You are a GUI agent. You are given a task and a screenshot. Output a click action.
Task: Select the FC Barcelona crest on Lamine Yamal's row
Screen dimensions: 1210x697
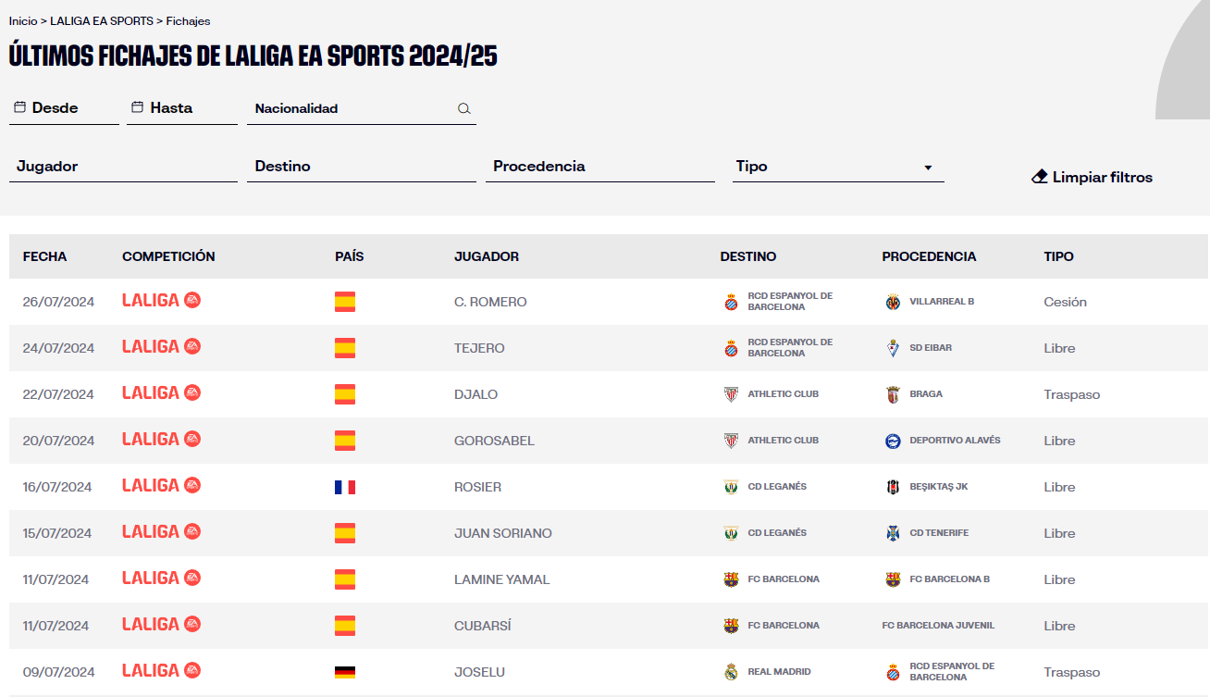(x=729, y=578)
